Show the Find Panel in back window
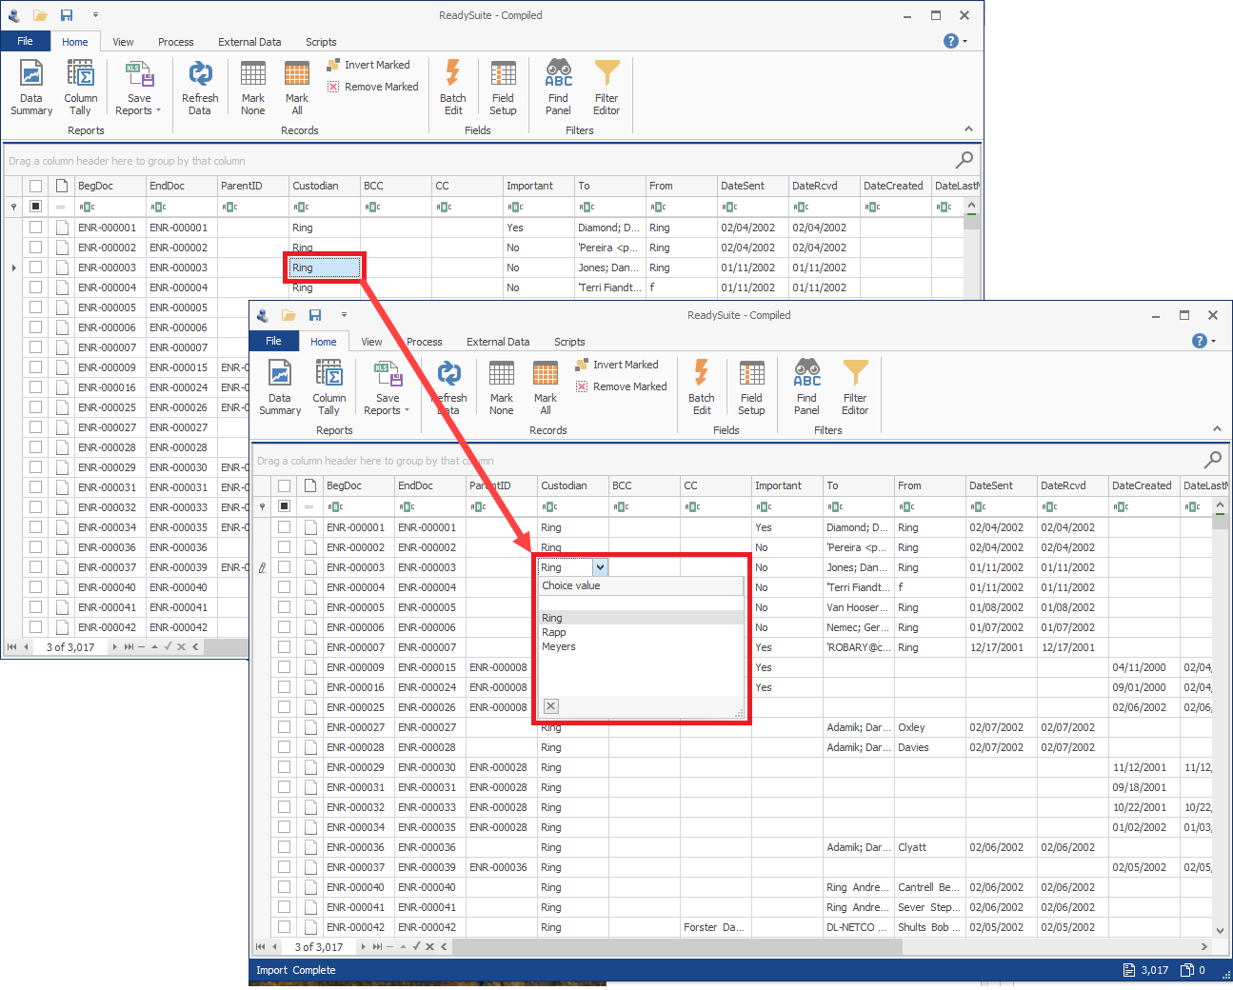This screenshot has width=1233, height=990. [559, 88]
